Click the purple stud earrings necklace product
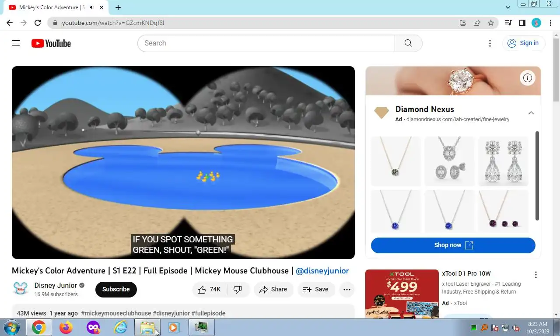 503,211
